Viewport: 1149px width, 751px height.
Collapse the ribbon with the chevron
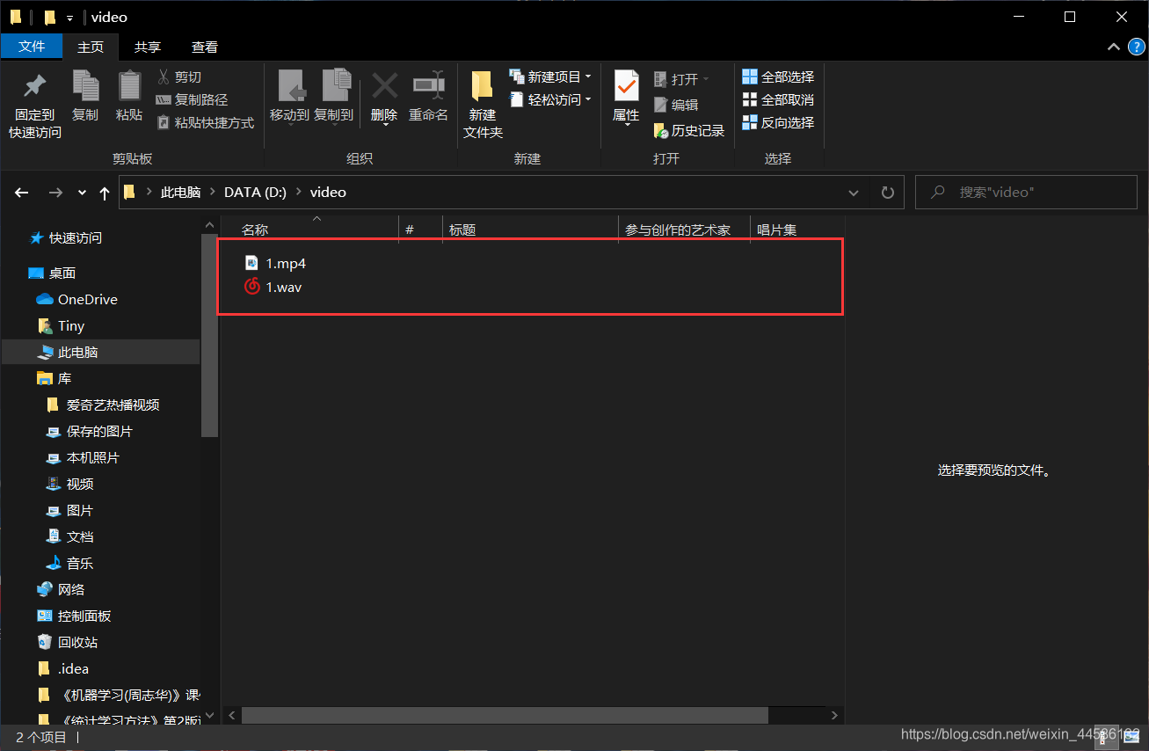point(1113,47)
